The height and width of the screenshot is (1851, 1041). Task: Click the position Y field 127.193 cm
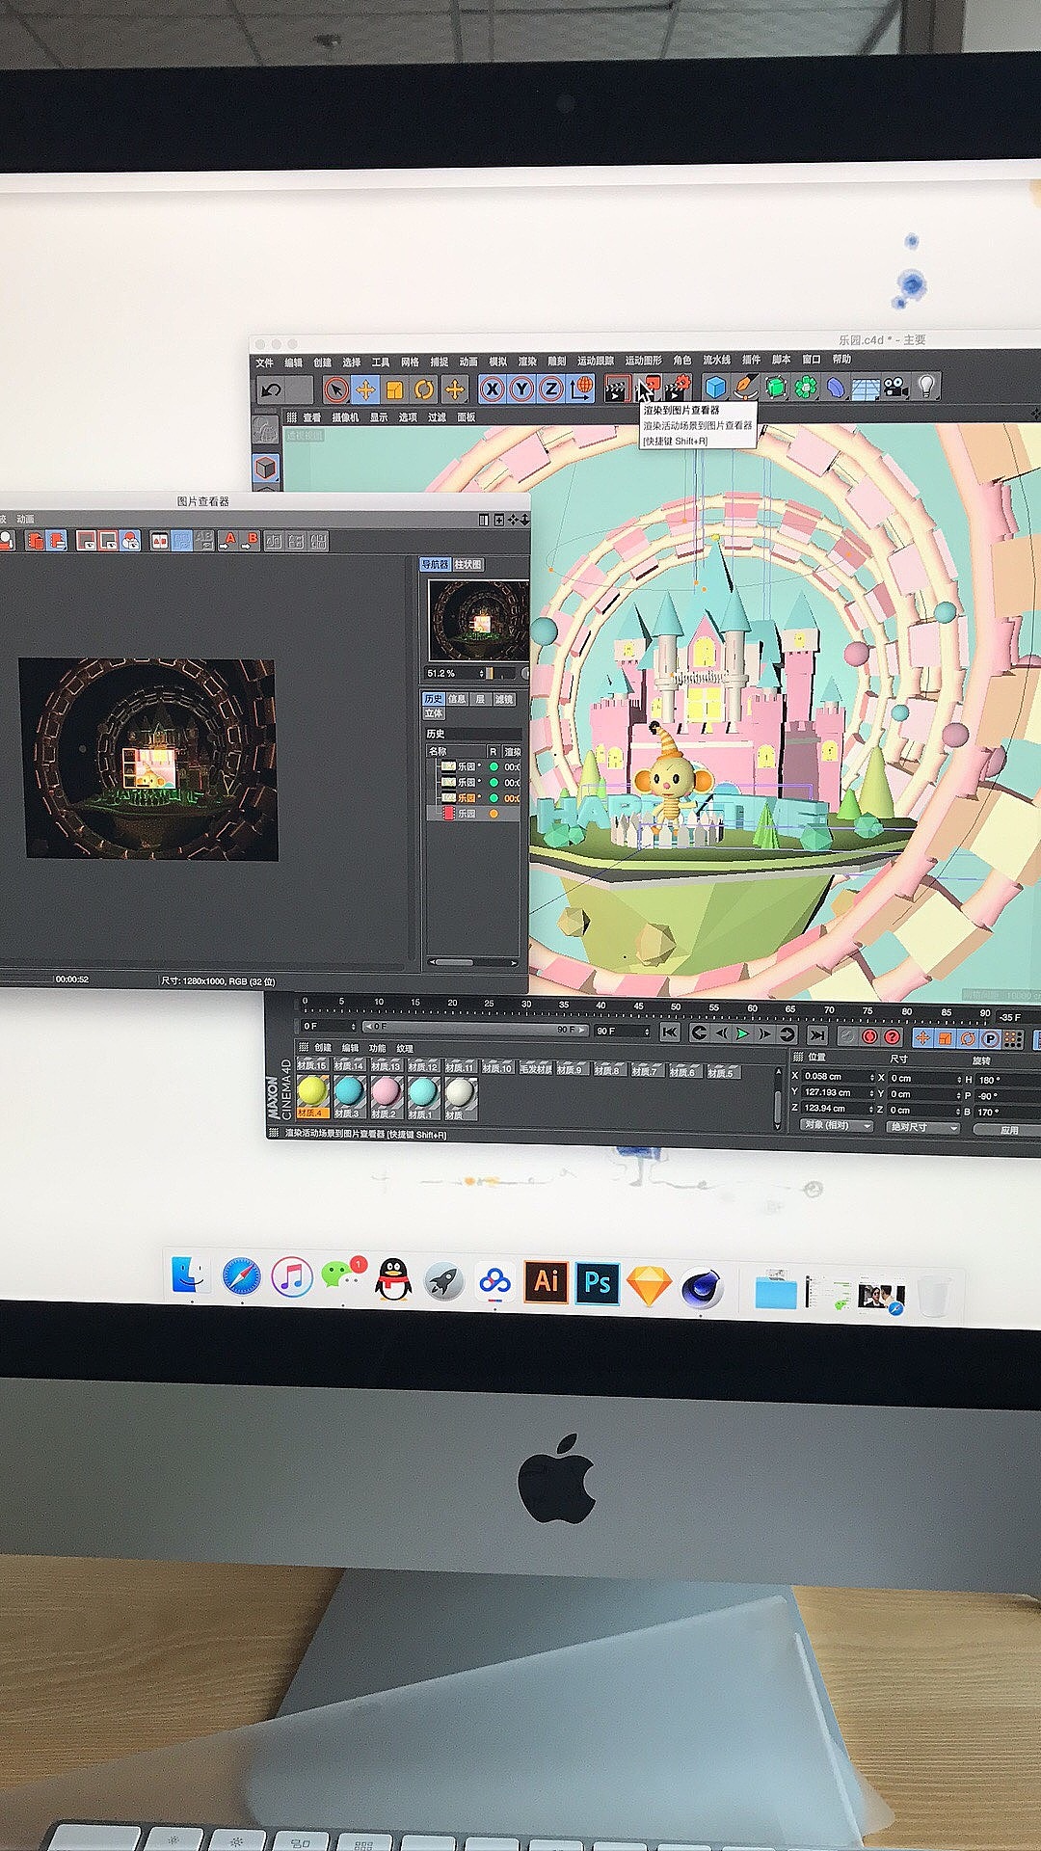click(838, 1093)
